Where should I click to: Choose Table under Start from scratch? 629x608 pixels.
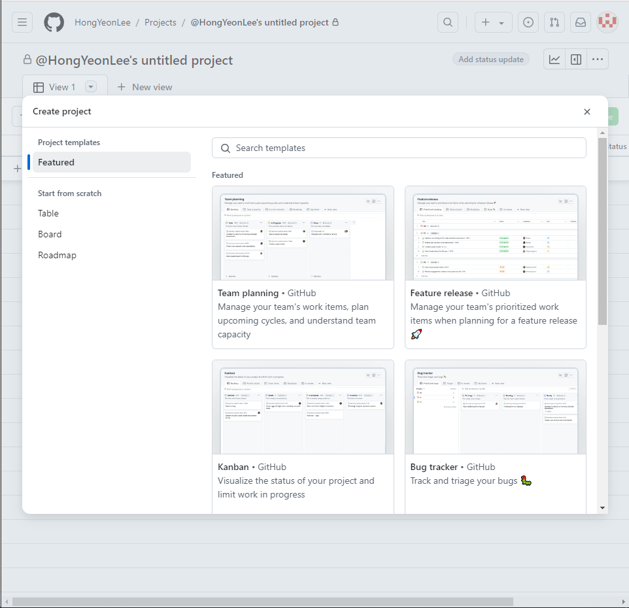point(48,213)
